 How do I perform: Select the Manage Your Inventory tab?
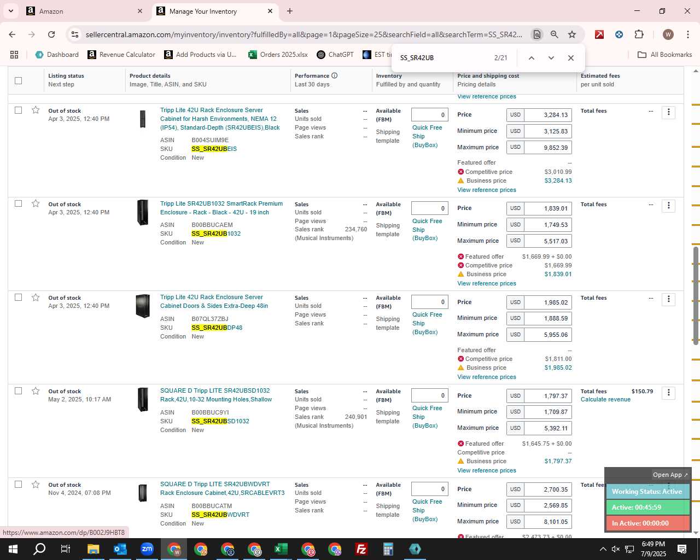(214, 11)
